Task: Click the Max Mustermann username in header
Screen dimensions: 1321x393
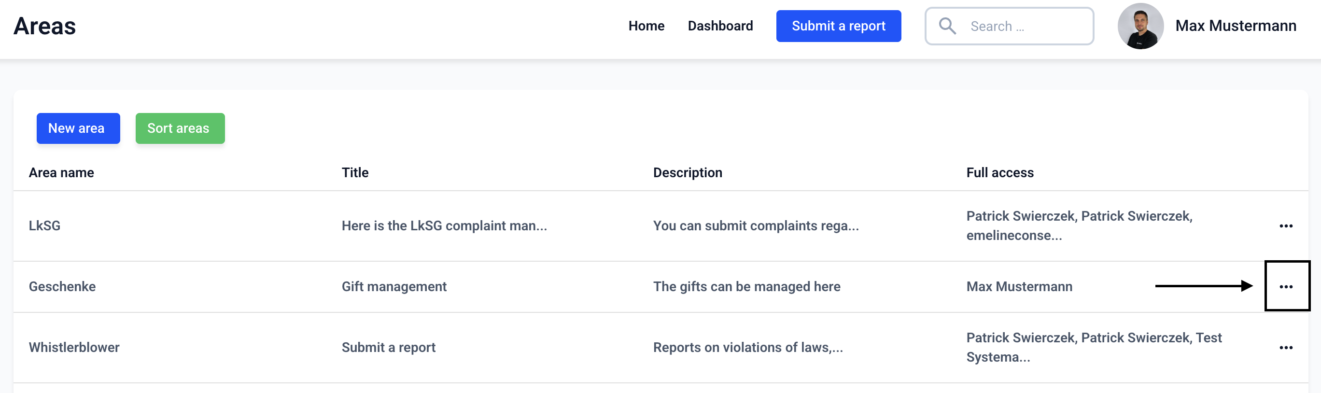Action: coord(1236,26)
